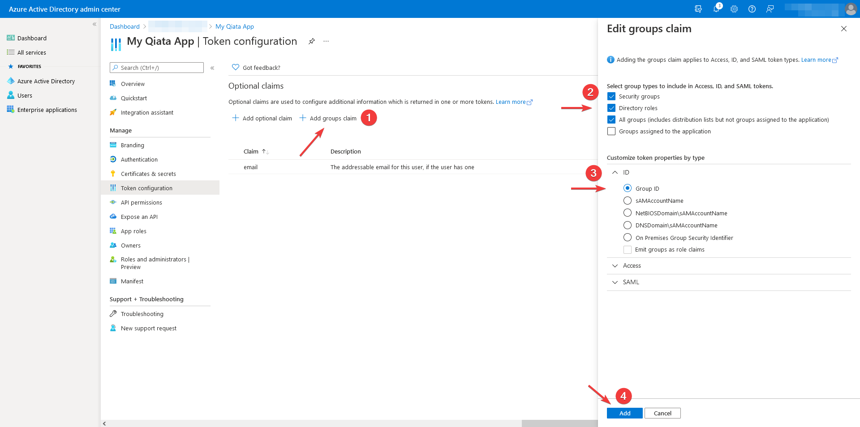Expand the Access token properties section
The image size is (860, 427).
click(615, 265)
